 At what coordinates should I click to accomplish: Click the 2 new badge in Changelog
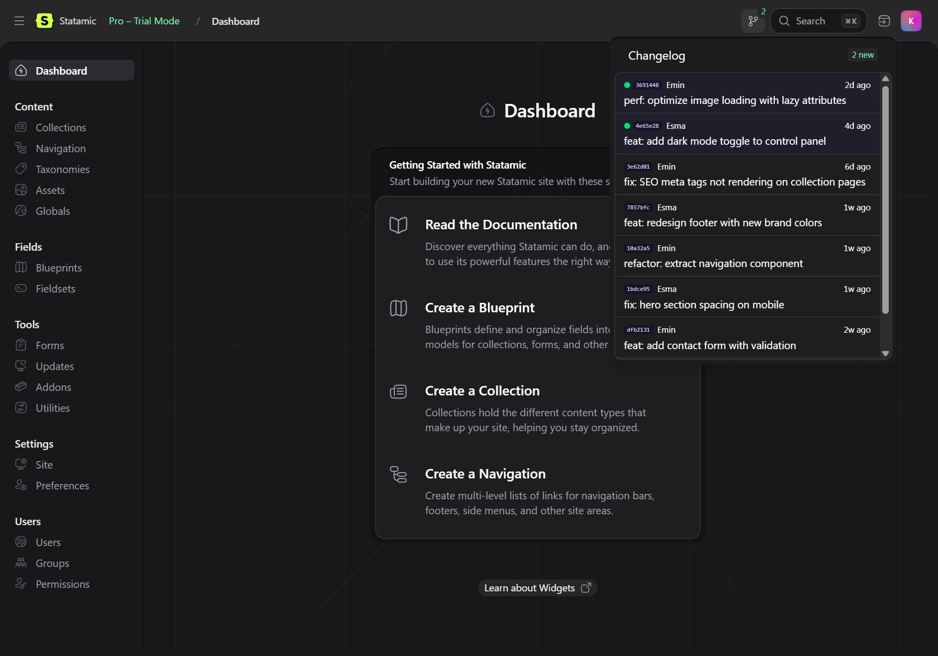coord(862,55)
